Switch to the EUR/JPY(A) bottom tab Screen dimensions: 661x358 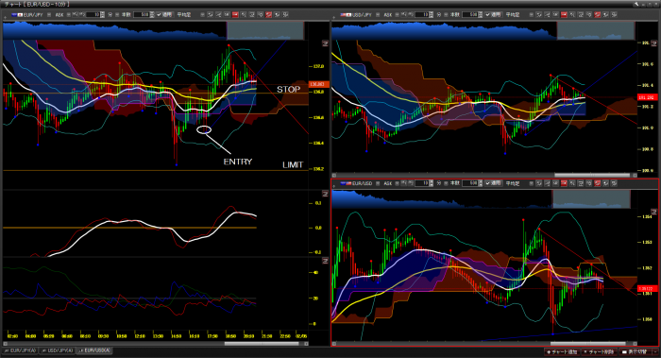coord(20,350)
